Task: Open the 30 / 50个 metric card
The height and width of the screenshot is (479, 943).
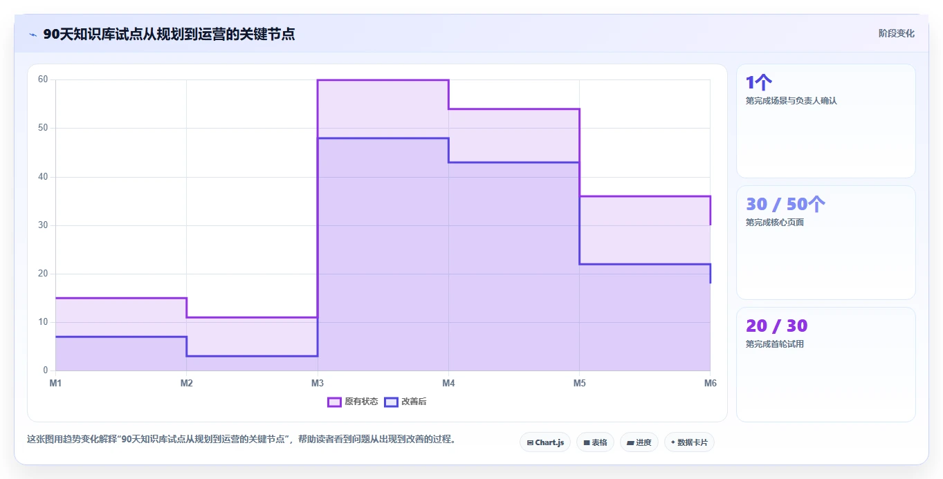Action: 826,243
